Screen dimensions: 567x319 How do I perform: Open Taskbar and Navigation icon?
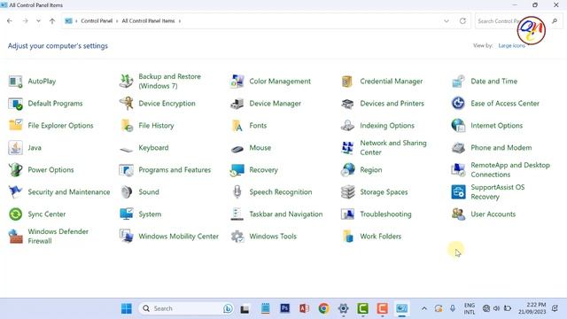pyautogui.click(x=237, y=214)
